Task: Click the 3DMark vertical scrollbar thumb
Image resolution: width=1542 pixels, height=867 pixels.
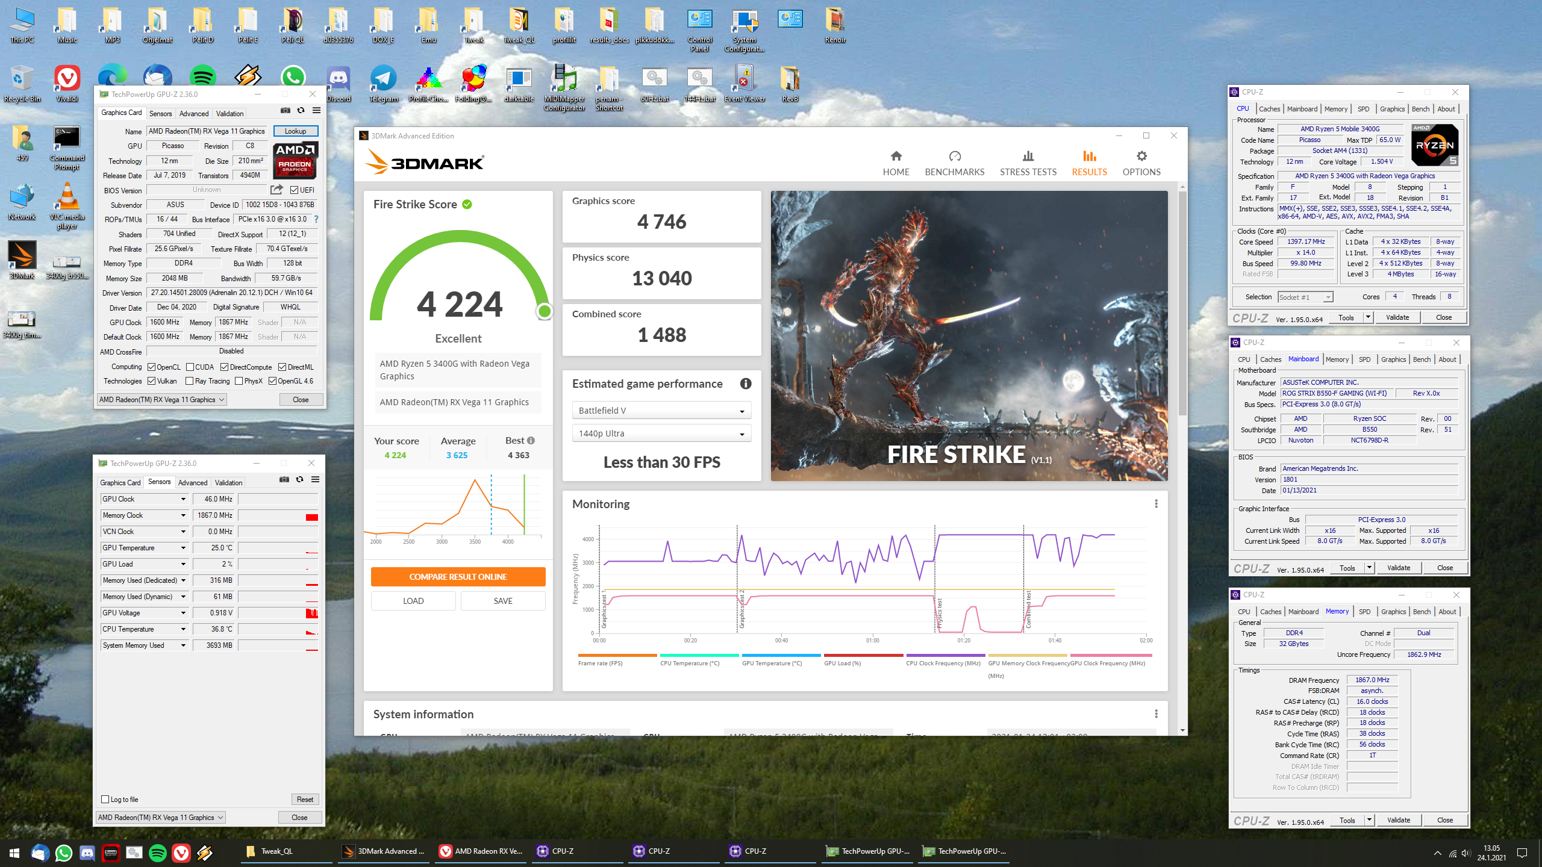Action: pyautogui.click(x=1182, y=304)
